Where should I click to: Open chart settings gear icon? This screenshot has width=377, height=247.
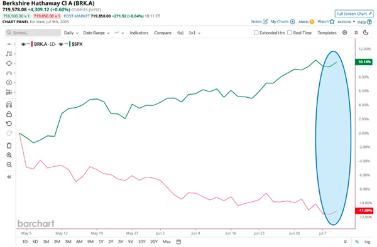pyautogui.click(x=344, y=33)
